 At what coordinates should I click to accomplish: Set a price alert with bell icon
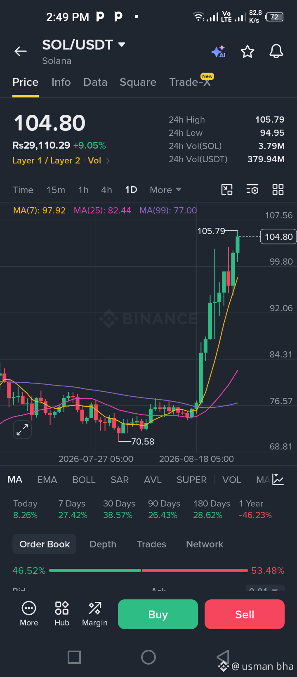tap(276, 52)
